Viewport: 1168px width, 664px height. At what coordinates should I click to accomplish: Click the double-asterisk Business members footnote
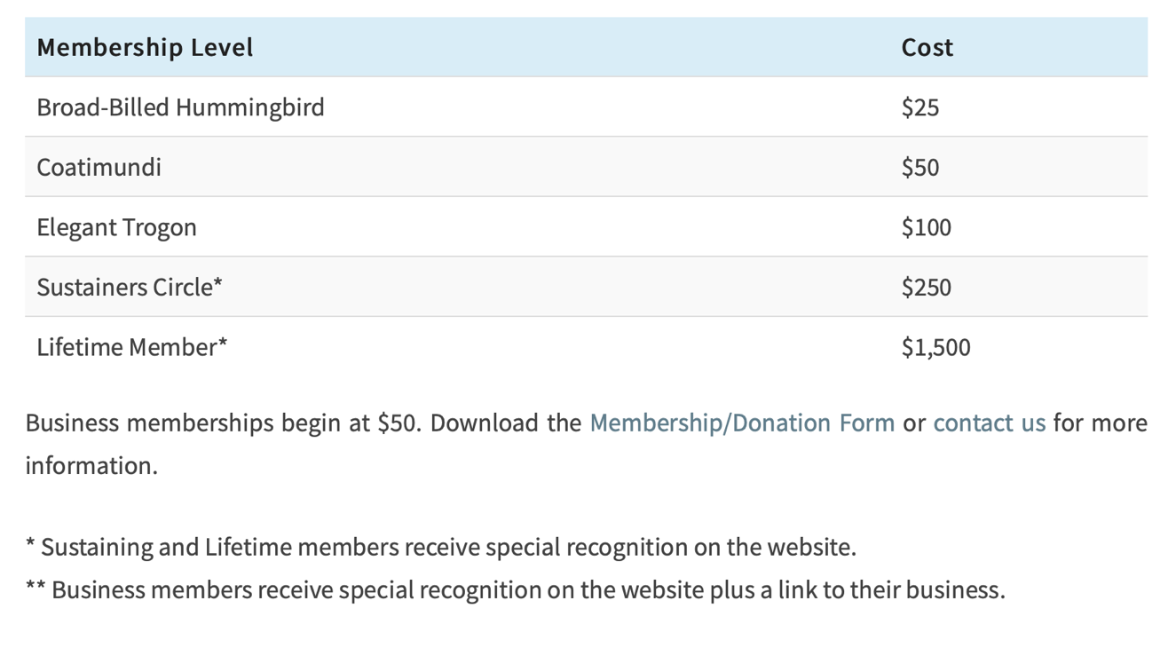click(x=515, y=589)
